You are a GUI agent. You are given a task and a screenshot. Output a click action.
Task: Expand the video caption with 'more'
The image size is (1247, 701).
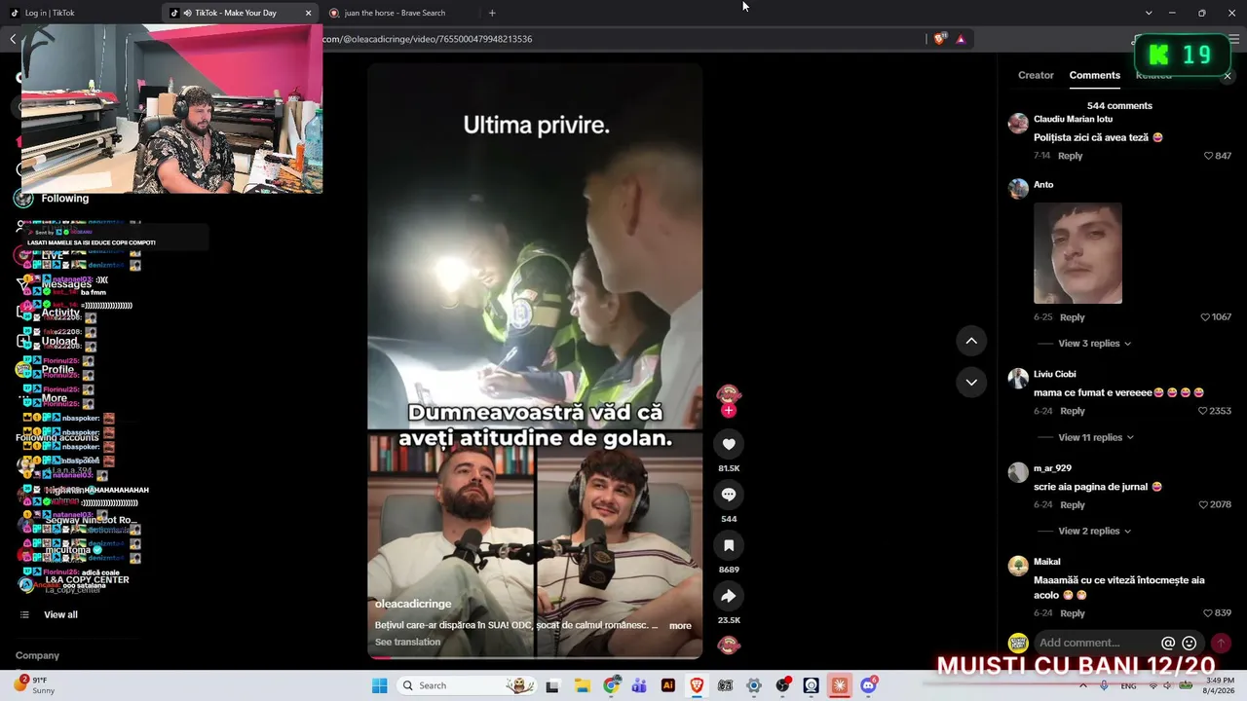point(680,626)
